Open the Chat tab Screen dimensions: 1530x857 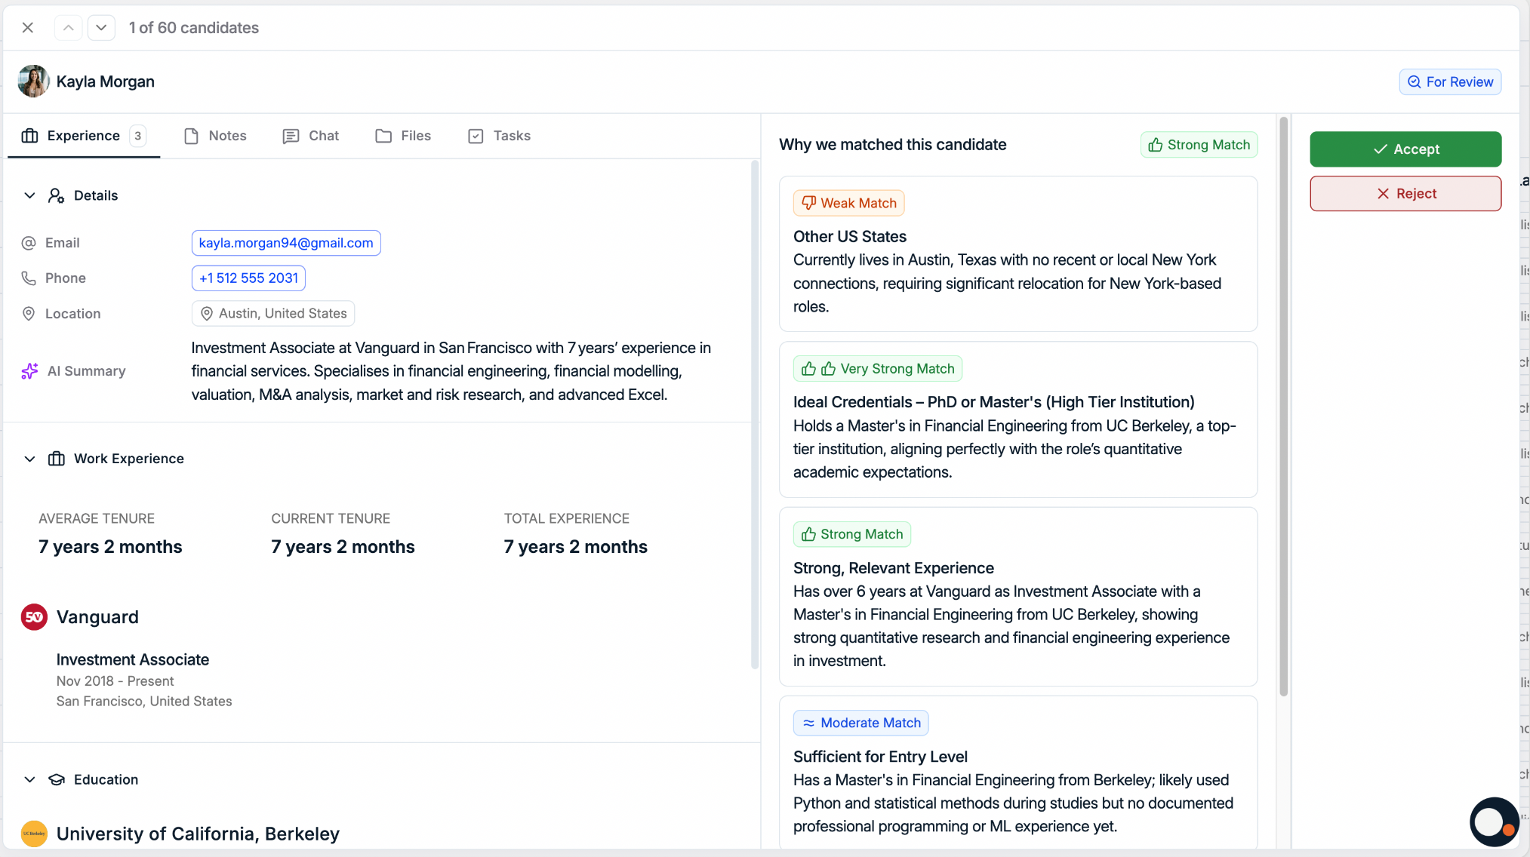click(x=311, y=136)
